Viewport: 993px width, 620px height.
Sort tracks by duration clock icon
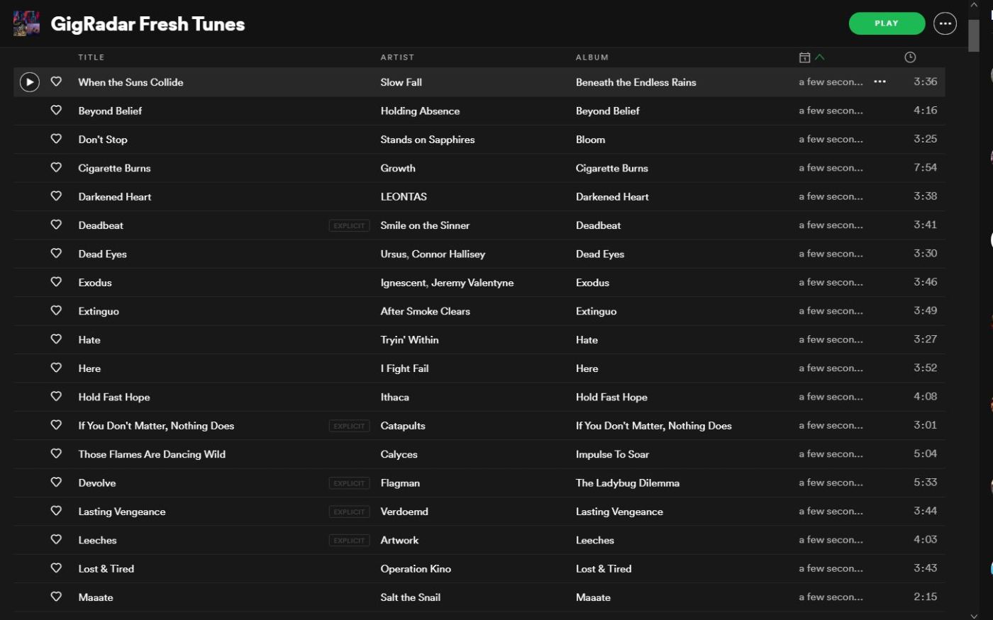[910, 57]
